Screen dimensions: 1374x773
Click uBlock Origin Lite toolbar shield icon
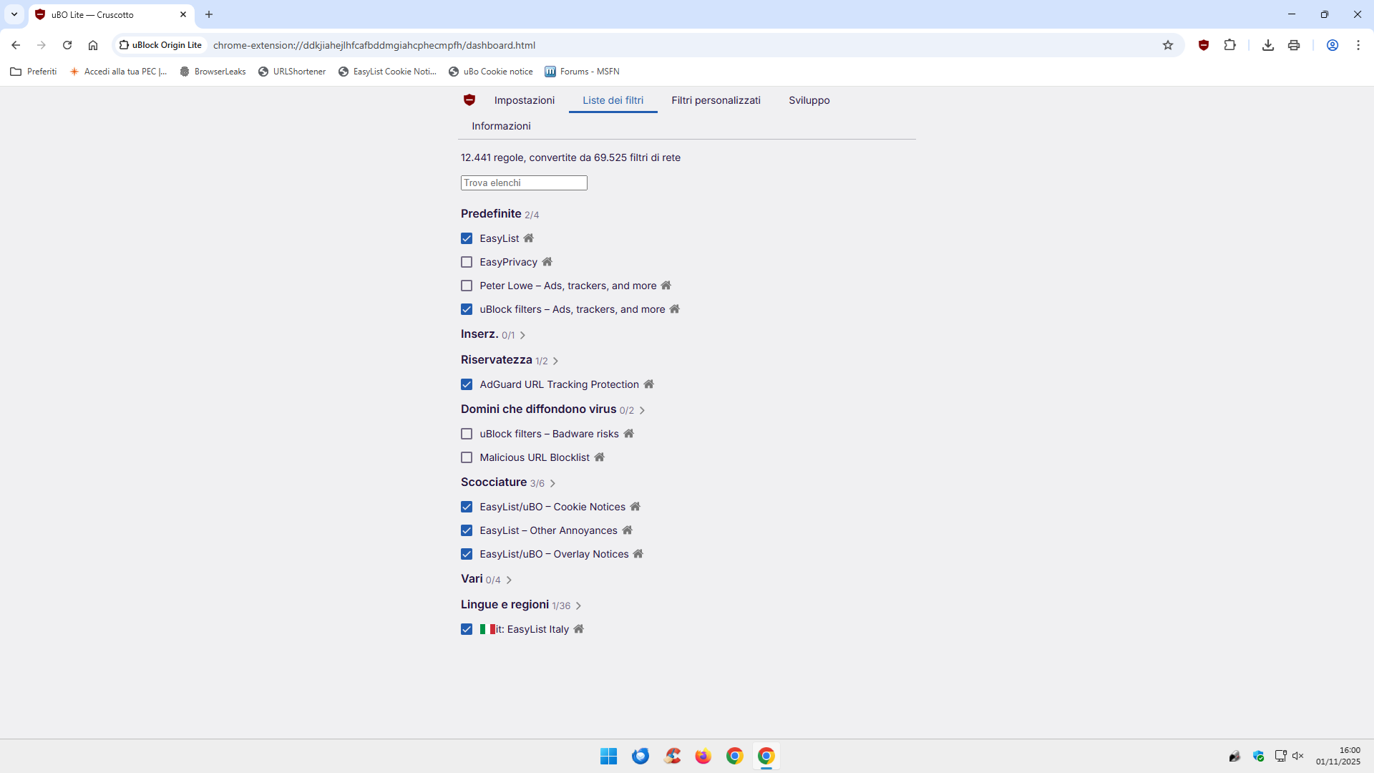pos(1204,45)
